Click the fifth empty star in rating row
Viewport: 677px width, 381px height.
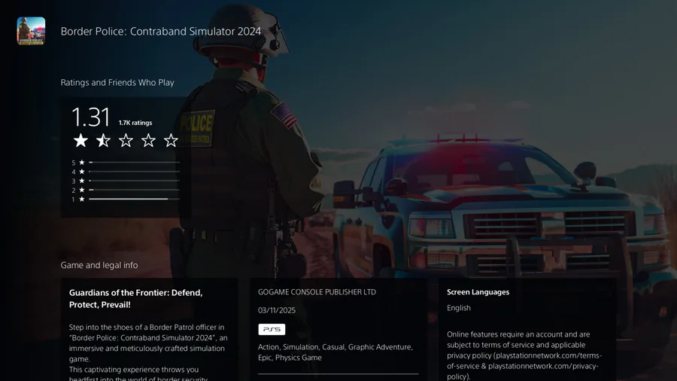pyautogui.click(x=171, y=140)
